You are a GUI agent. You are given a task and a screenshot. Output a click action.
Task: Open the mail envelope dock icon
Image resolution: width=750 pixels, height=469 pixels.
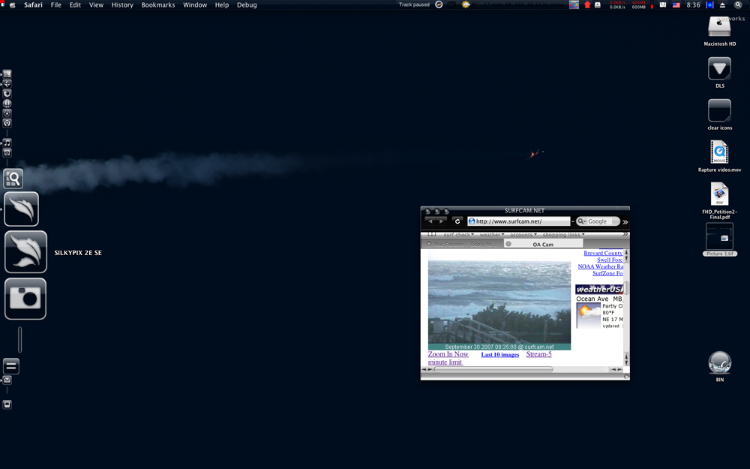click(x=7, y=380)
